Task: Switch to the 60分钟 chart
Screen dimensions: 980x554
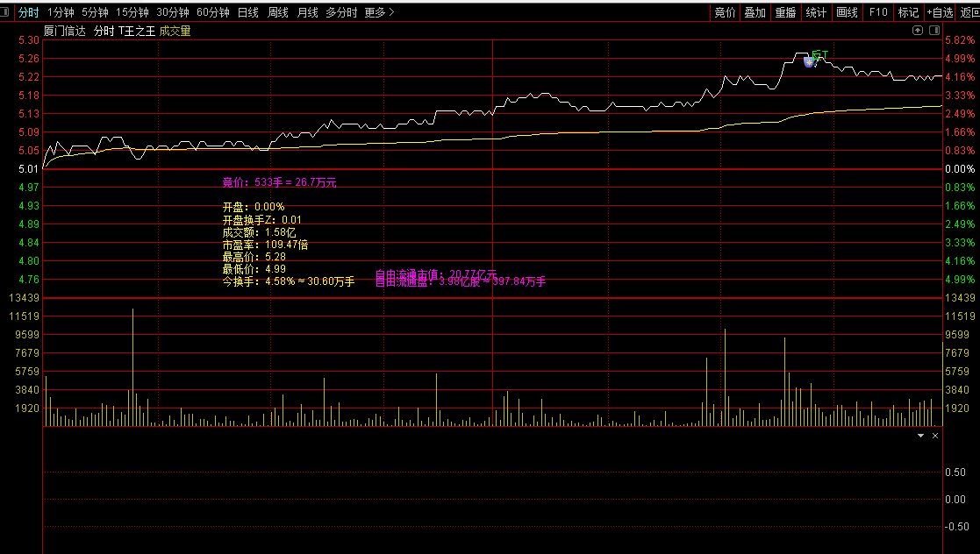Action: point(213,12)
